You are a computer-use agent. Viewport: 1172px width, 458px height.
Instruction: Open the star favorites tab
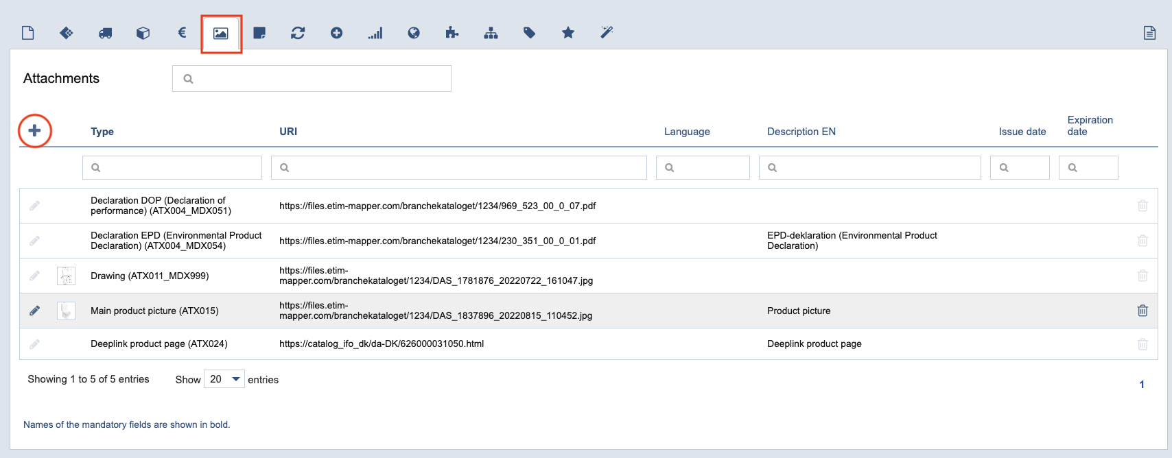568,32
